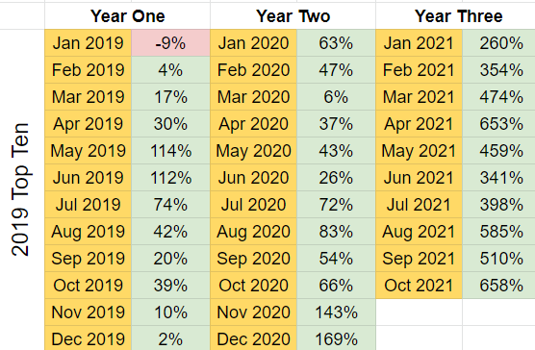The height and width of the screenshot is (350, 535).
Task: Click the 114% cell for May 2019
Action: [x=170, y=151]
